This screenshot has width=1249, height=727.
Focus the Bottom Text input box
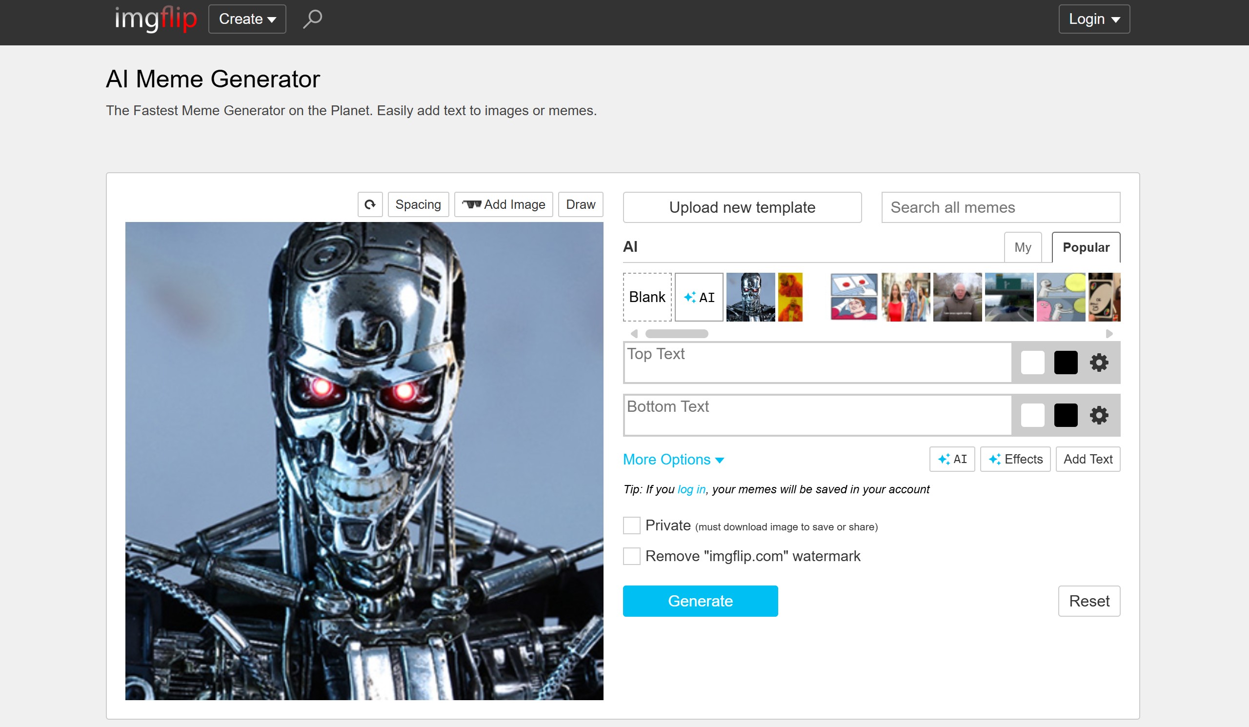tap(817, 415)
